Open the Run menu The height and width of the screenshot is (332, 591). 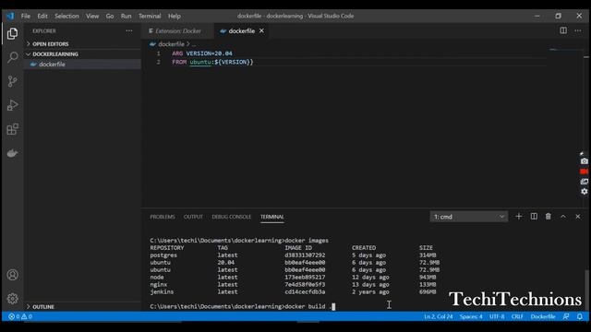pos(126,16)
